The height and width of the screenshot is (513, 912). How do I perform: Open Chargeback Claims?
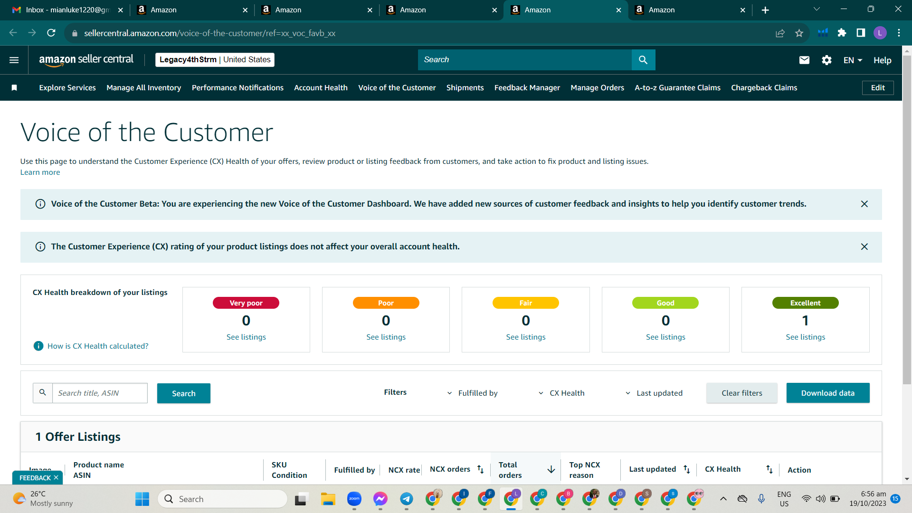point(764,88)
